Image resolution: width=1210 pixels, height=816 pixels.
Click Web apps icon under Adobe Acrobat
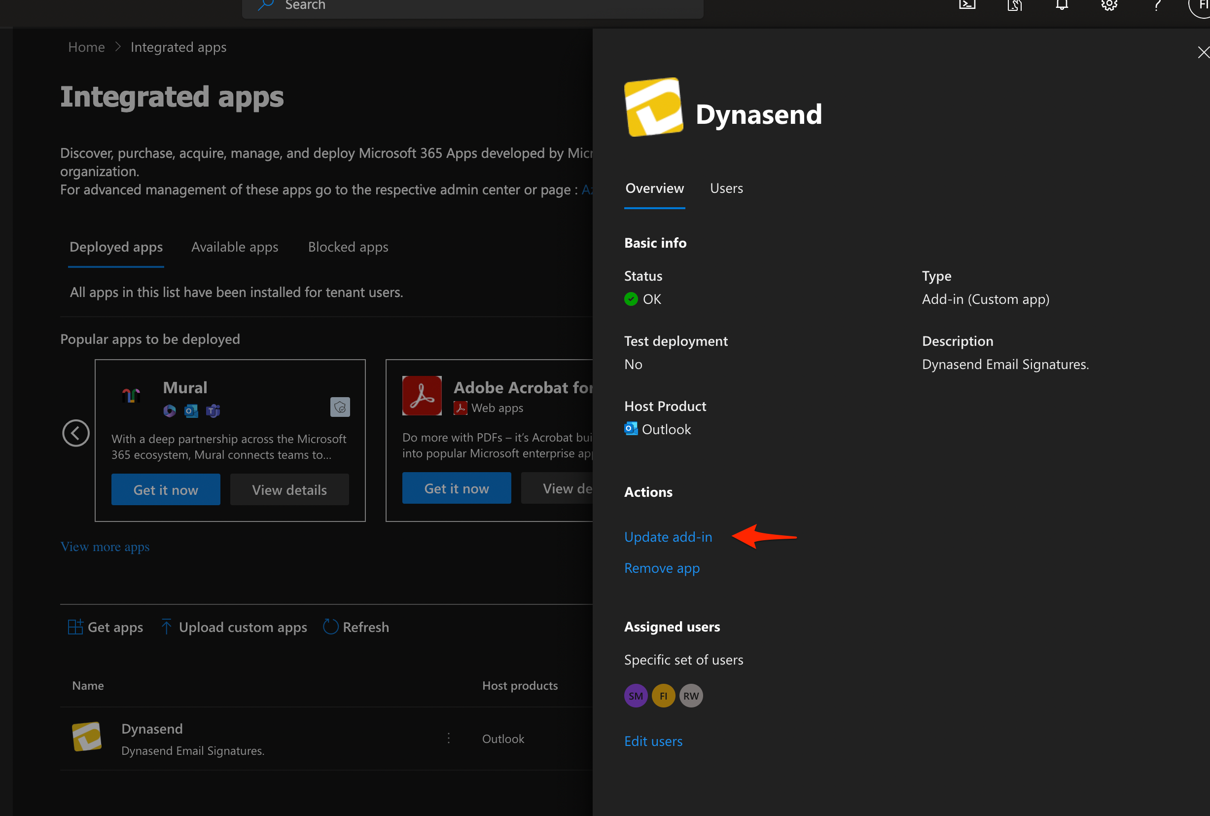pos(460,408)
